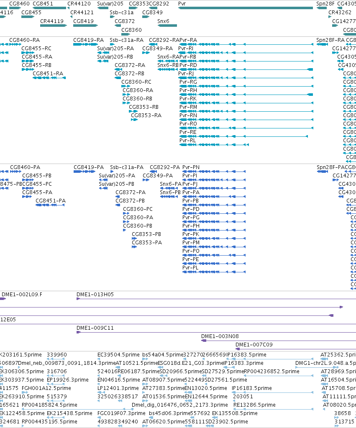356x428 pixels.
Task: Select protein CG8353-PA
Action: pyautogui.click(x=147, y=243)
